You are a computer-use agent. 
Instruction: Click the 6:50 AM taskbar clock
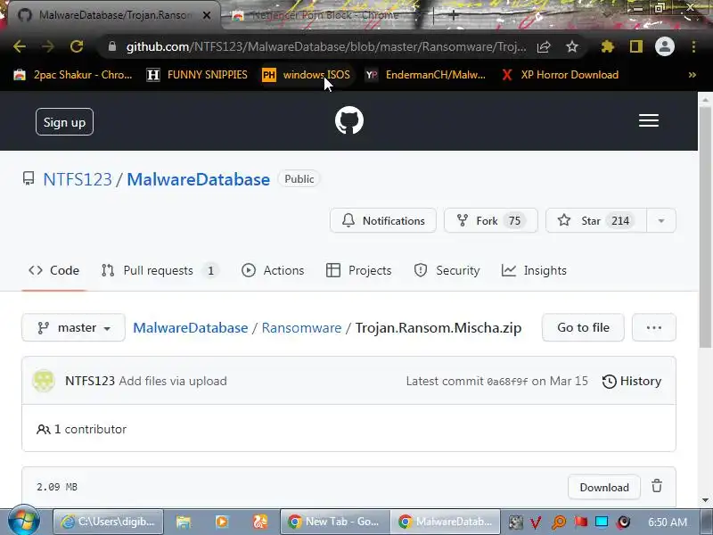pos(667,522)
